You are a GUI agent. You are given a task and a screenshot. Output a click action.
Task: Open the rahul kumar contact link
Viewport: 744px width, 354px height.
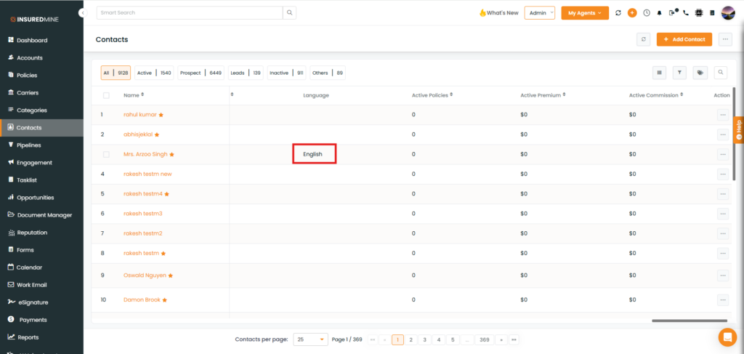pyautogui.click(x=139, y=115)
